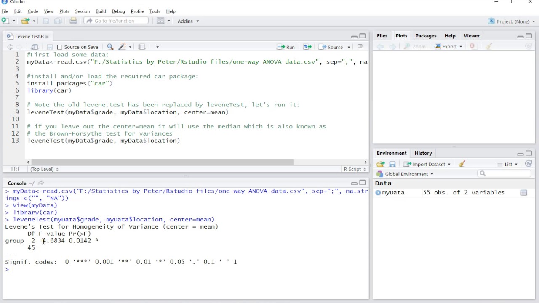
Task: Click the Clear all plots broom icon
Action: tap(489, 46)
